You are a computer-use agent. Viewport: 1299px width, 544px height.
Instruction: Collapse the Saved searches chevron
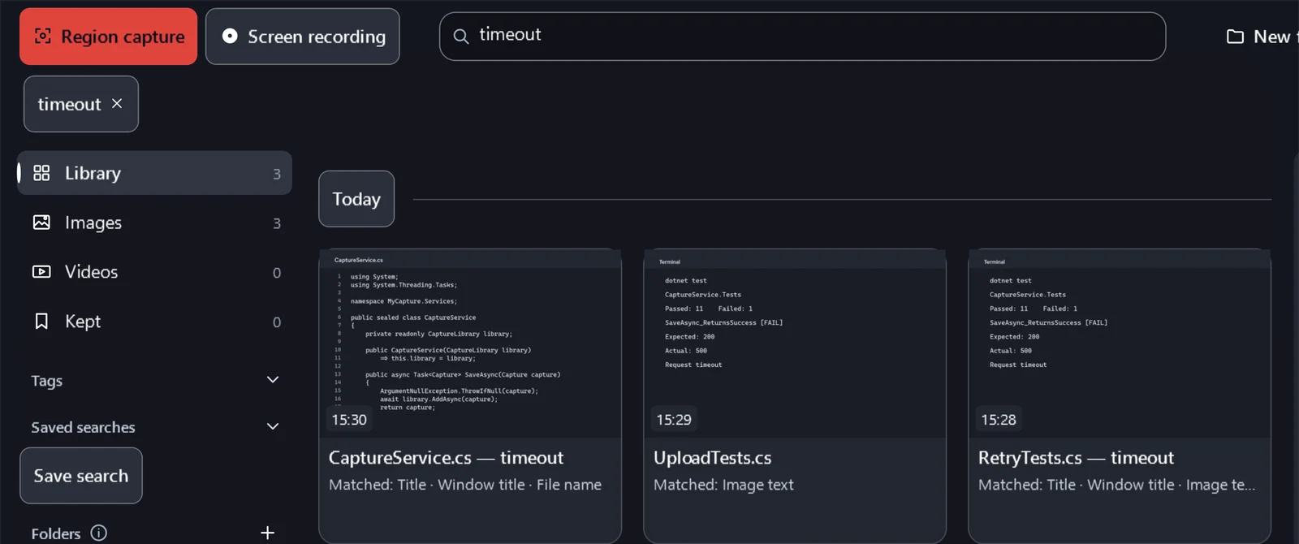pos(273,427)
